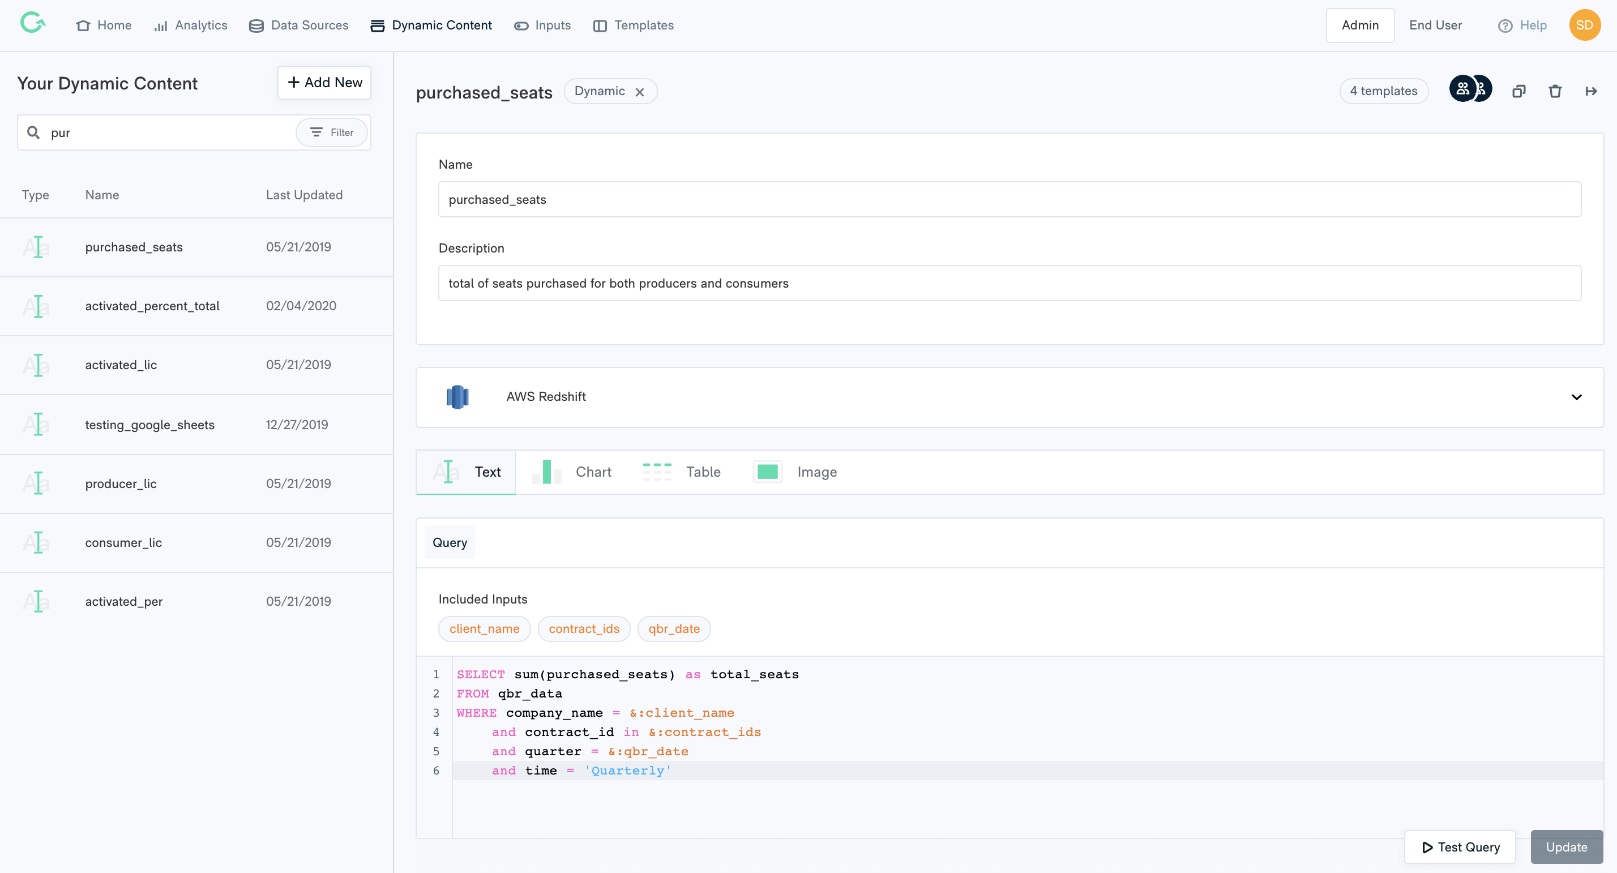Click the trash delete icon

[x=1555, y=92]
